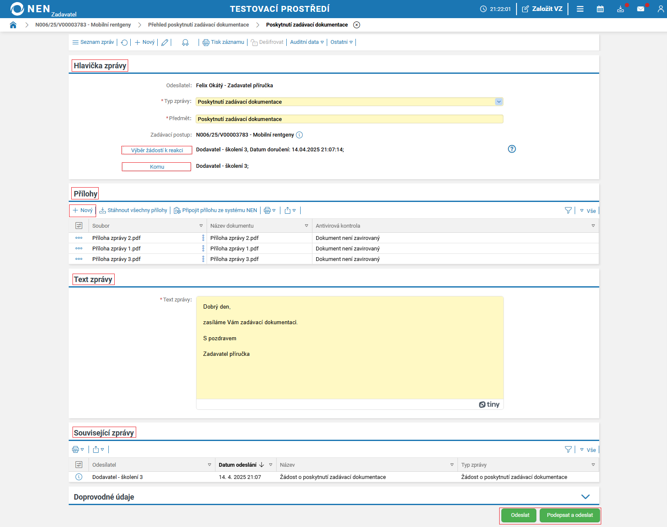Open row actions for Příloha zprávy 2.pdf
Screen dimensions: 667x527
[79, 238]
